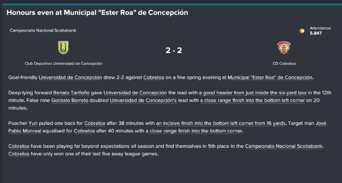This screenshot has width=342, height=183.
Task: Open the Renato Tarifeño player link
Action: click(71, 93)
